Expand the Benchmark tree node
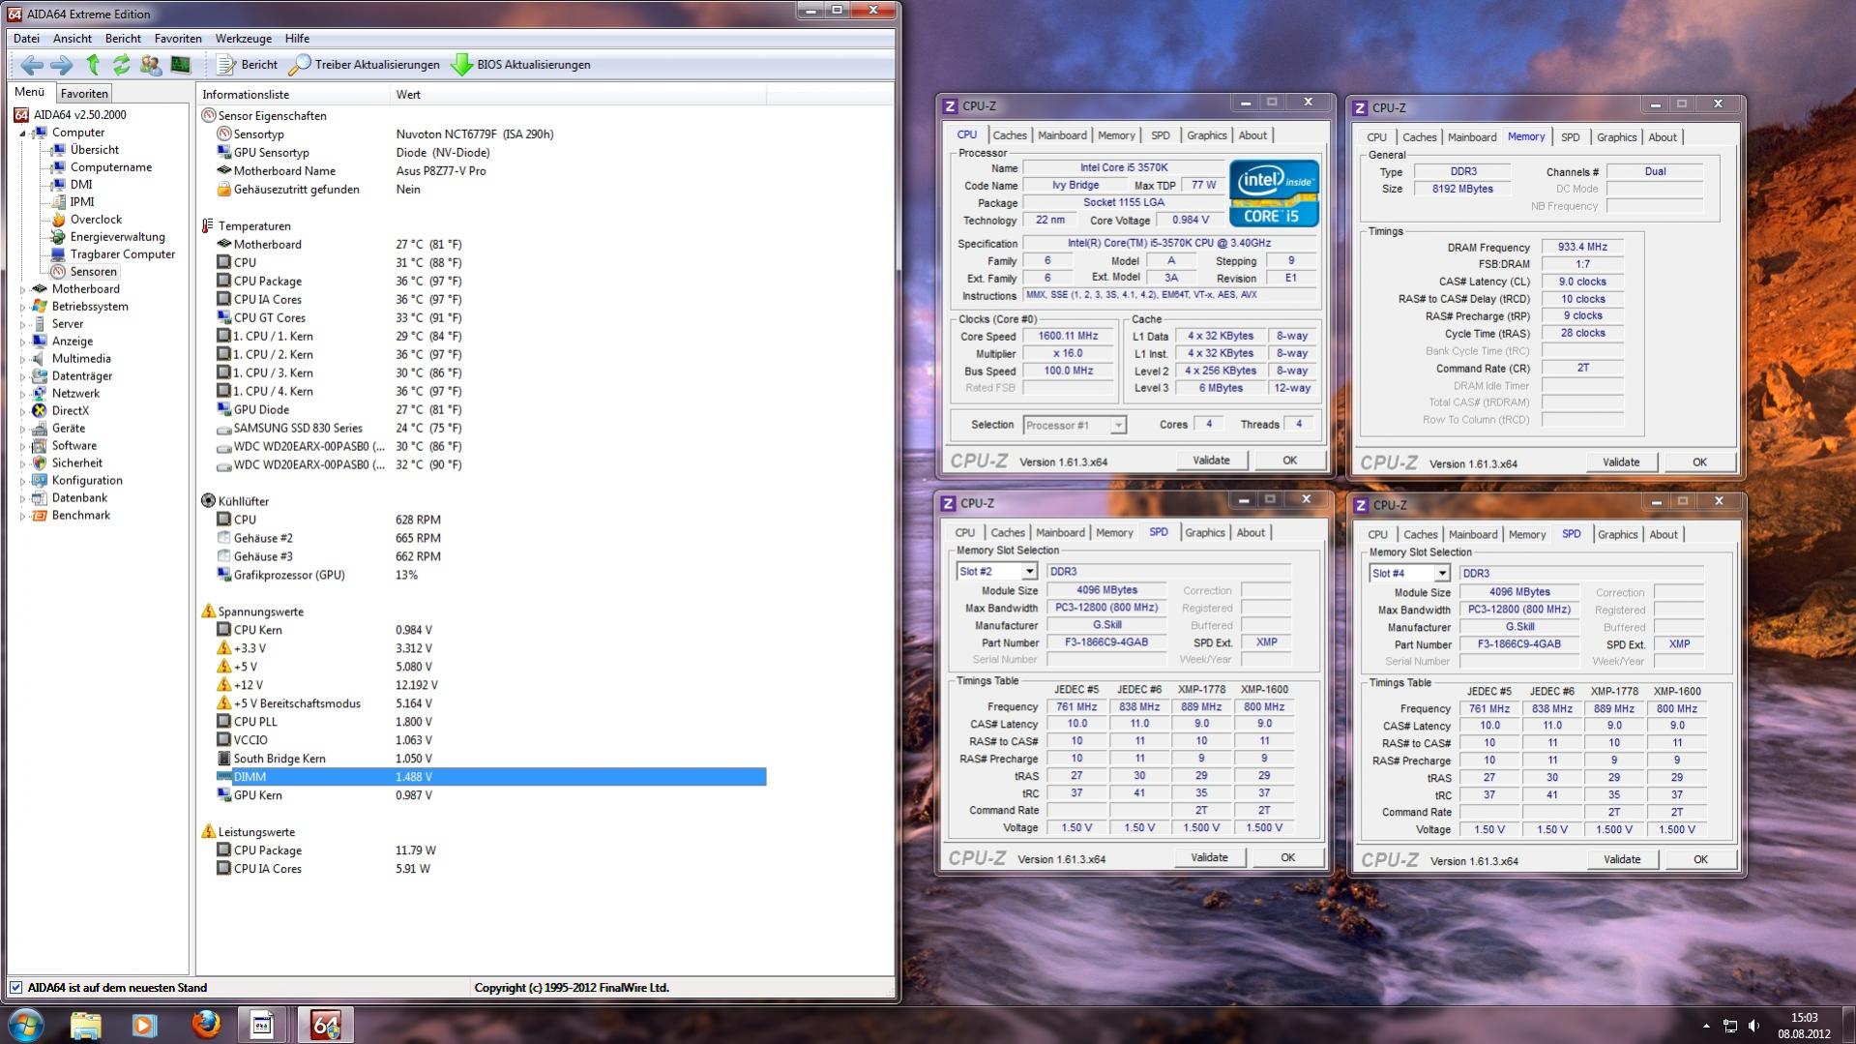This screenshot has width=1856, height=1044. coord(22,516)
